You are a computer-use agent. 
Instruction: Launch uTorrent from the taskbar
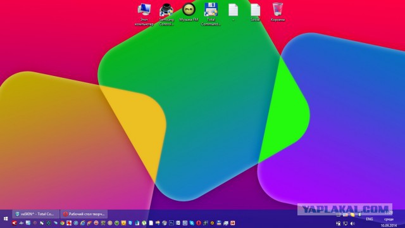pyautogui.click(x=144, y=223)
